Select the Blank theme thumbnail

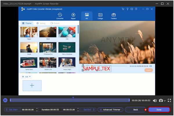pyautogui.click(x=48, y=32)
